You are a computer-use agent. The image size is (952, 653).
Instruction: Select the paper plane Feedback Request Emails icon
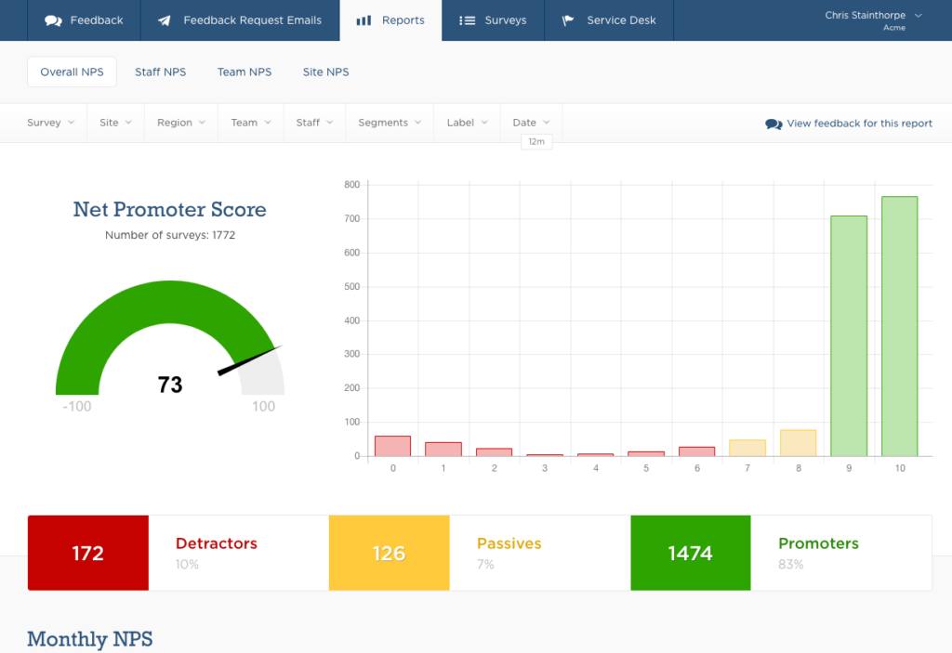[165, 20]
